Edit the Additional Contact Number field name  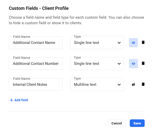[x=36, y=64]
